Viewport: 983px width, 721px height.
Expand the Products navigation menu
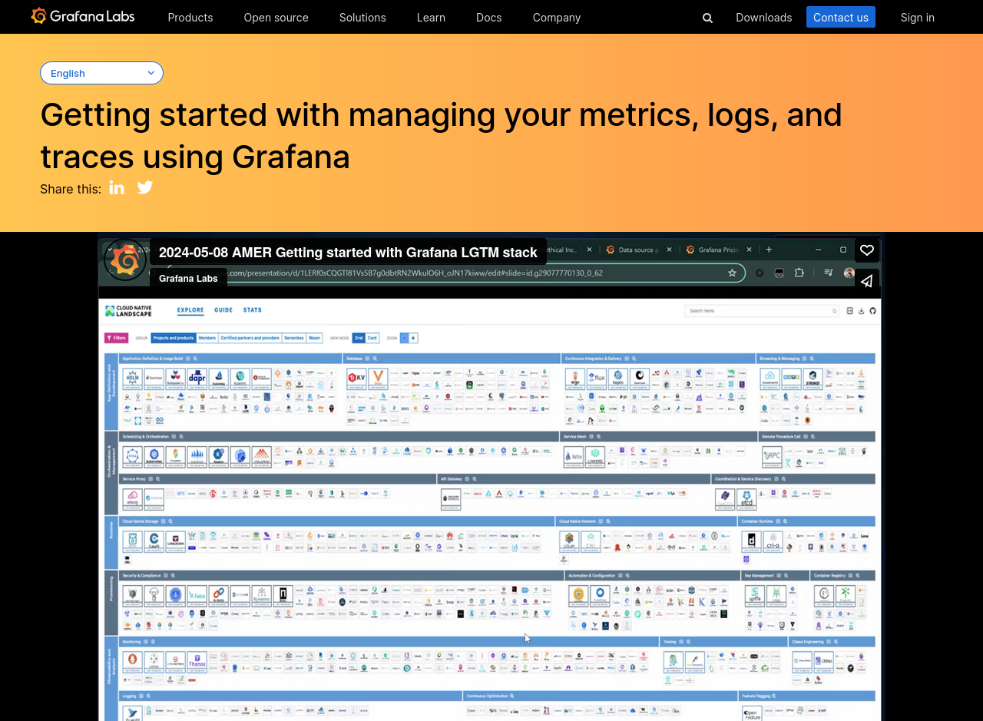(190, 18)
